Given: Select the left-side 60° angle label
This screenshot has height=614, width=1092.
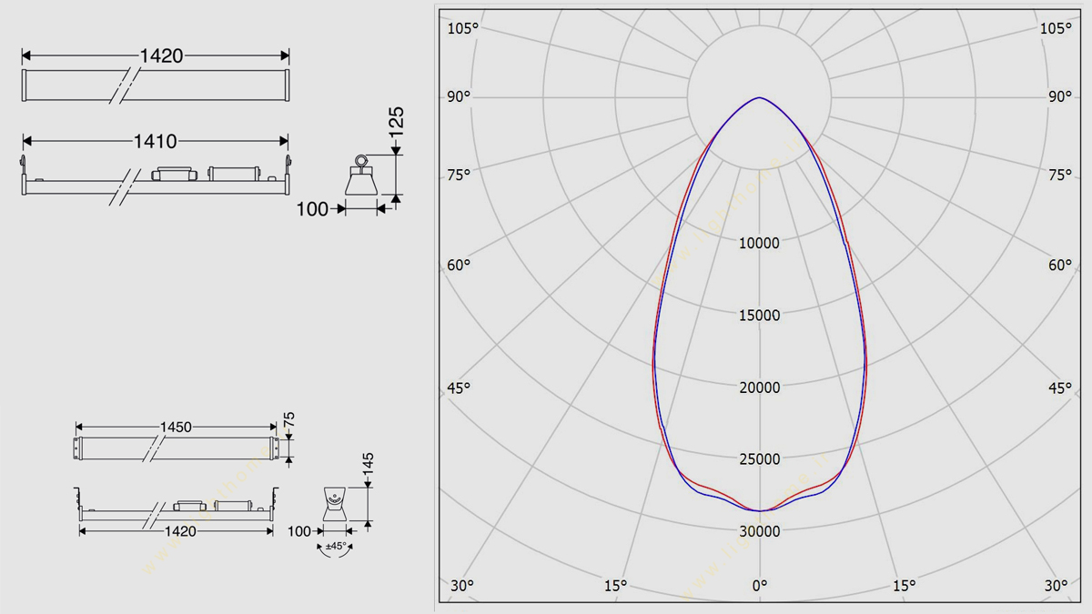Looking at the screenshot, I should [x=459, y=266].
